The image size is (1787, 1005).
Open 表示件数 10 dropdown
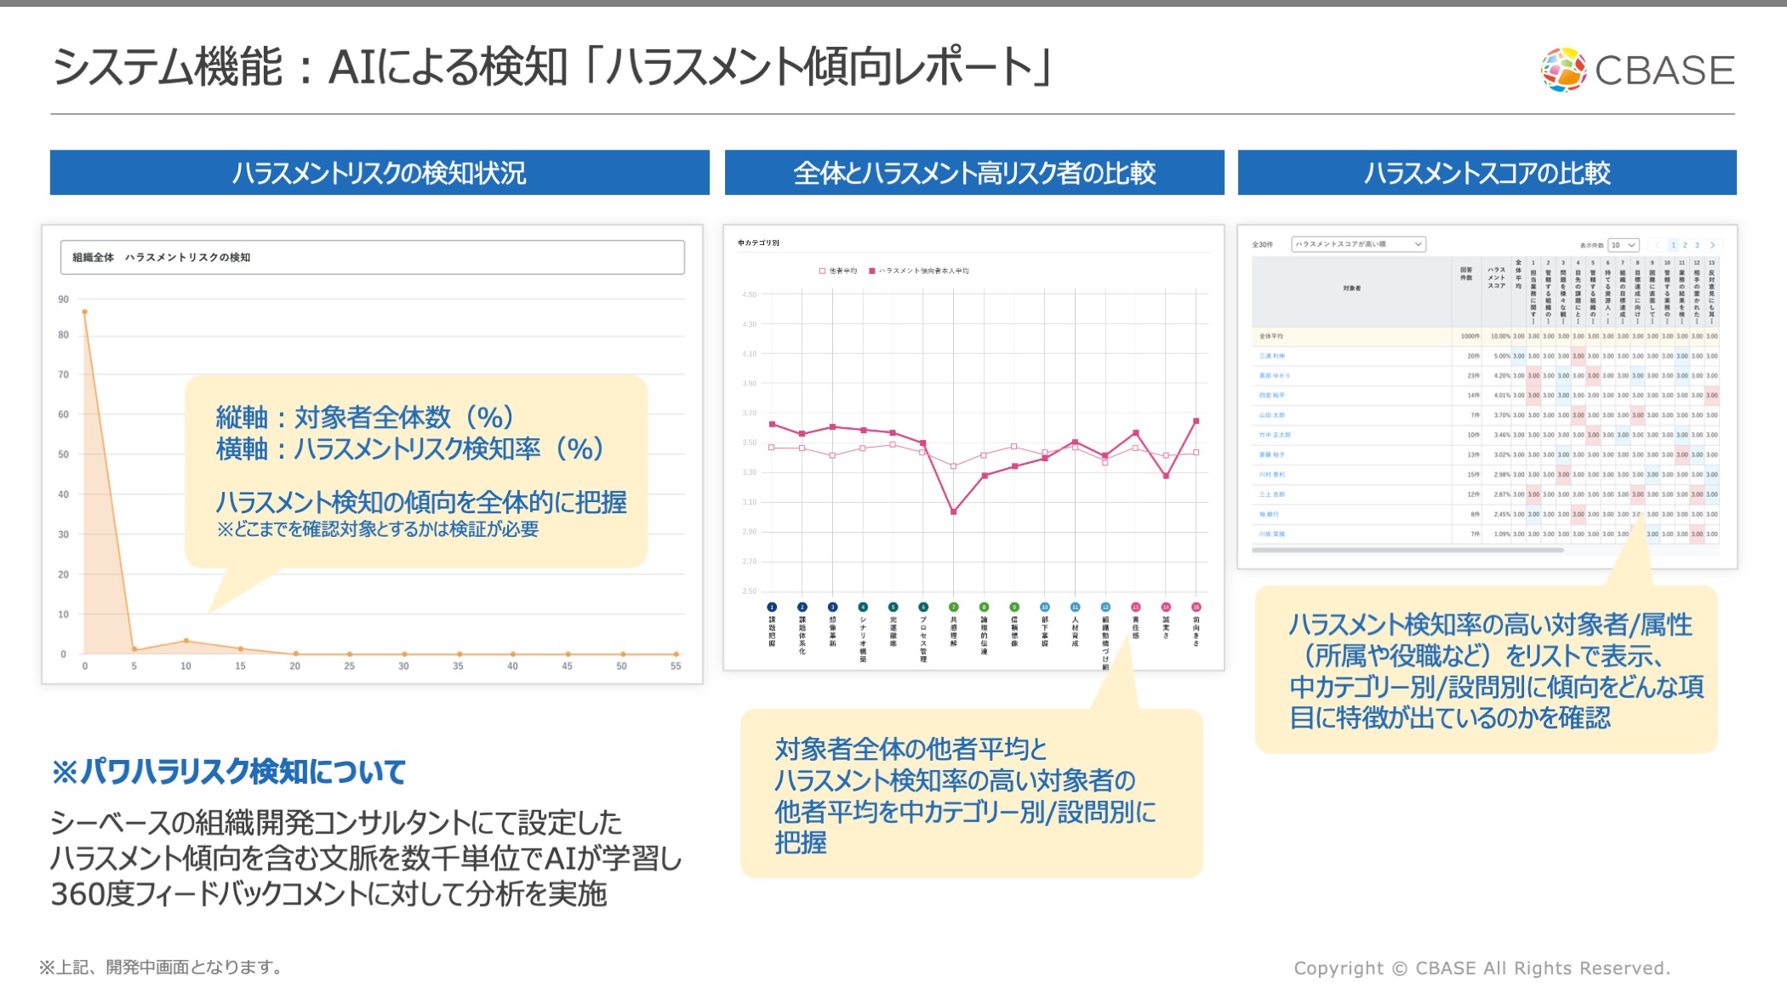tap(1624, 245)
